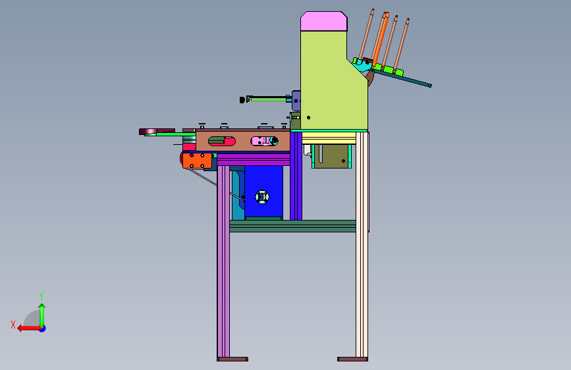The width and height of the screenshot is (571, 370).
Task: Select the purple-blue mounting block beside housing
Action: click(x=296, y=101)
